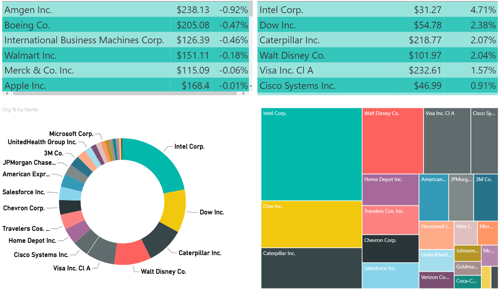Click 3M Co. donut chart label

click(54, 153)
